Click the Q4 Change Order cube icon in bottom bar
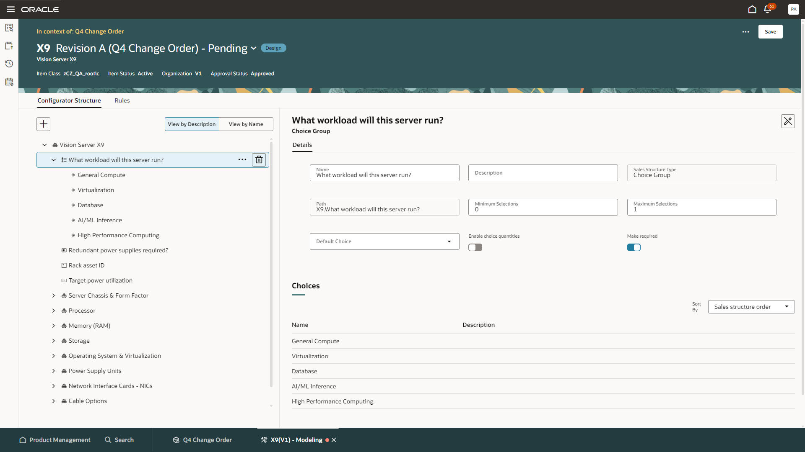Image resolution: width=805 pixels, height=452 pixels. pyautogui.click(x=176, y=440)
